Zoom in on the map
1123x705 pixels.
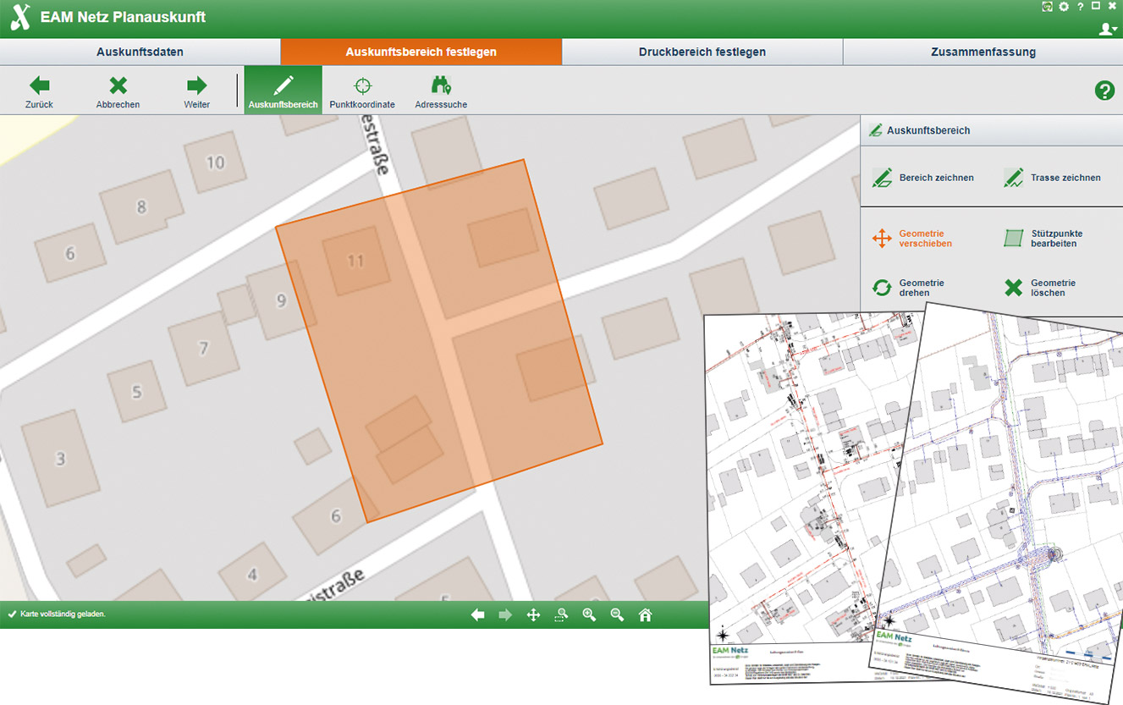coord(589,615)
